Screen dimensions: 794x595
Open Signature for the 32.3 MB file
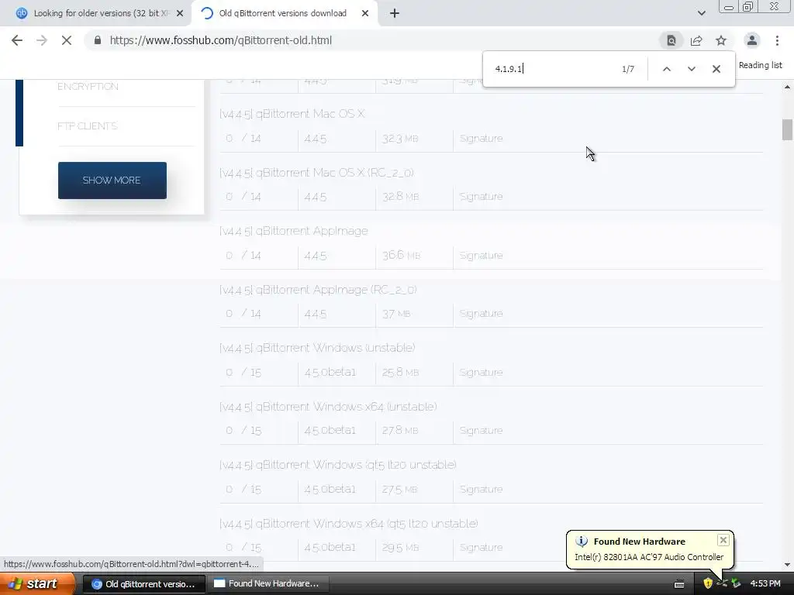[x=481, y=138]
